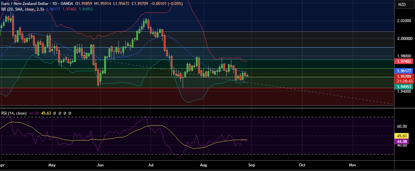The image size is (415, 171).
Task: Click the green 1.94953 price scale tag
Action: point(404,86)
